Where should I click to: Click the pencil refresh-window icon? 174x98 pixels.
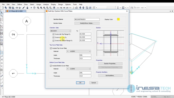(x=24, y=8)
